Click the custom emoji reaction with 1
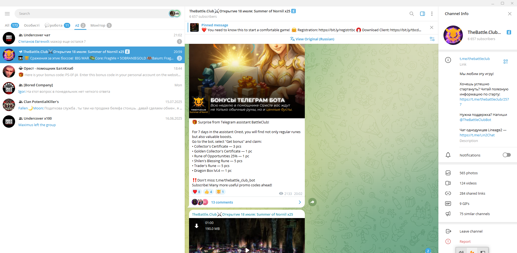 pyautogui.click(x=220, y=192)
